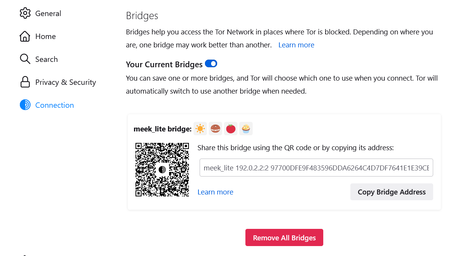Click the Privacy & Security padlock icon
The image size is (466, 256).
[x=25, y=82]
